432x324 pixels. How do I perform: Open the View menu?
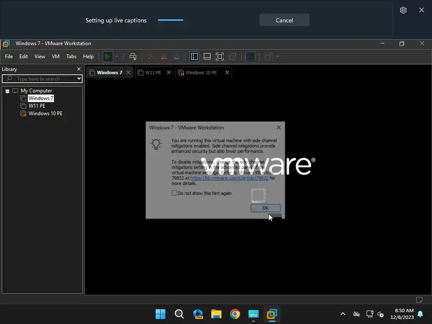point(40,57)
